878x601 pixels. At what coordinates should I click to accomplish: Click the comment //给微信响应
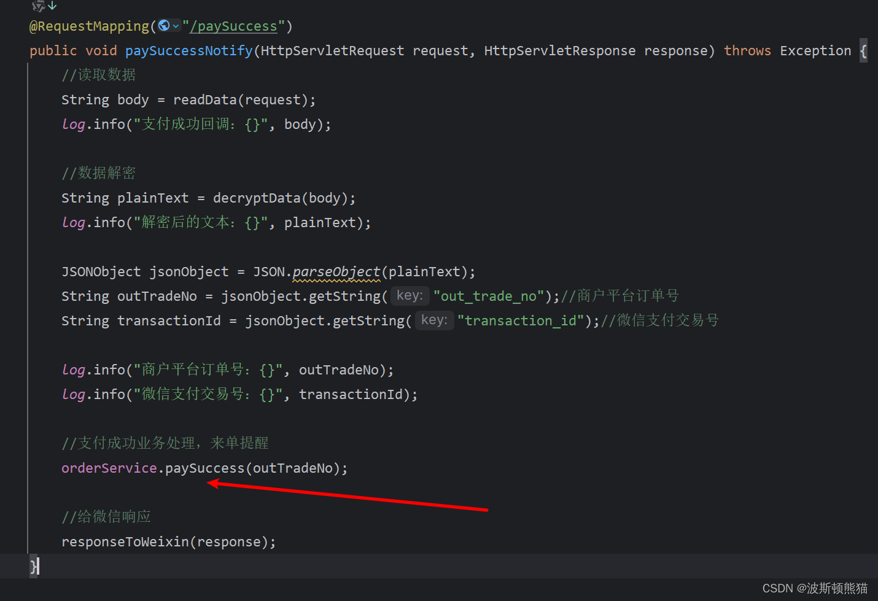(106, 517)
